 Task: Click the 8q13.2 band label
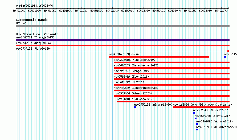click(x=21, y=23)
